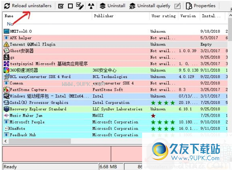The image size is (232, 170).
Task: Select the FastStone Capture entry
Action: coord(115,90)
